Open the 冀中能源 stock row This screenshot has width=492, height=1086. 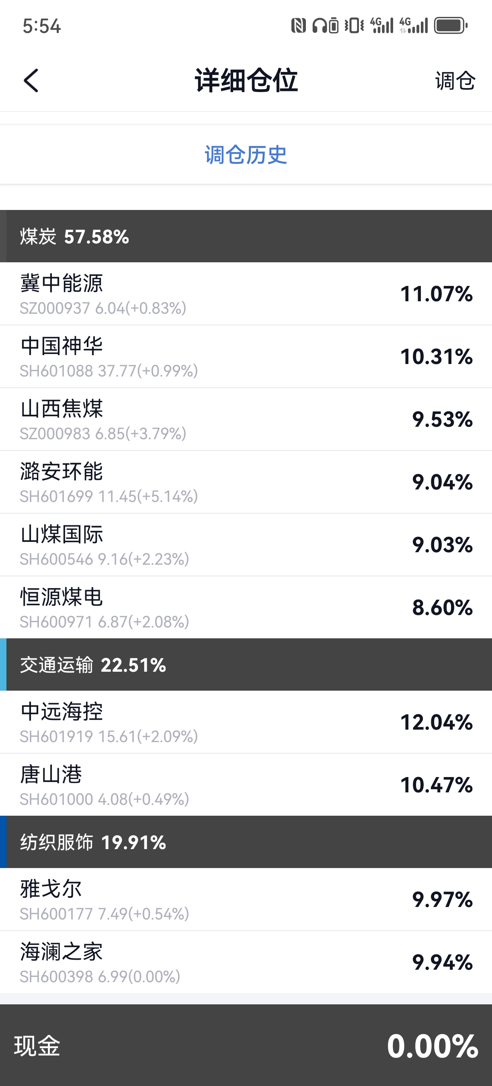(x=246, y=294)
